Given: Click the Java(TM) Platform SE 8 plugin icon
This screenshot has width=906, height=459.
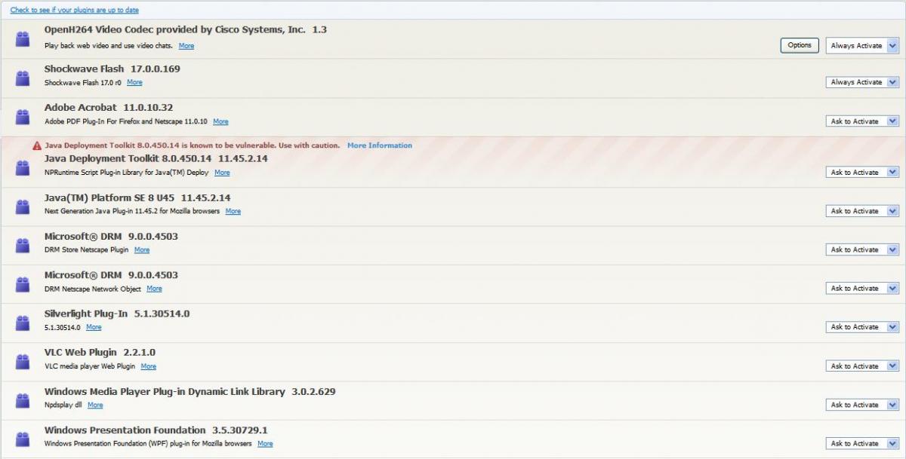Looking at the screenshot, I should 23,207.
